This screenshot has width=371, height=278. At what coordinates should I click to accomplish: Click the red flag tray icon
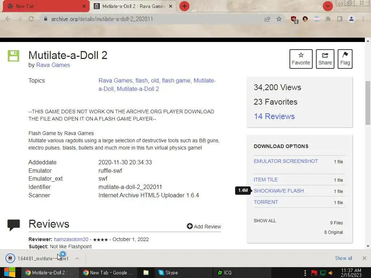point(314,273)
